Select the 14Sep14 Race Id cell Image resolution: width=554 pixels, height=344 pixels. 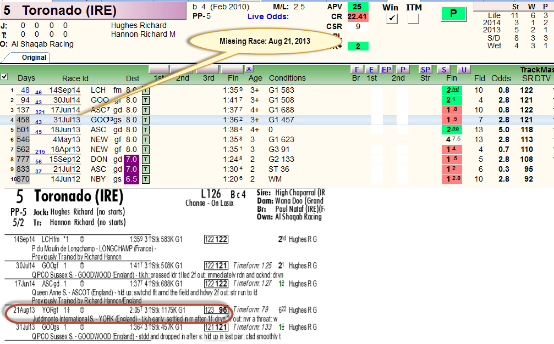tap(65, 90)
